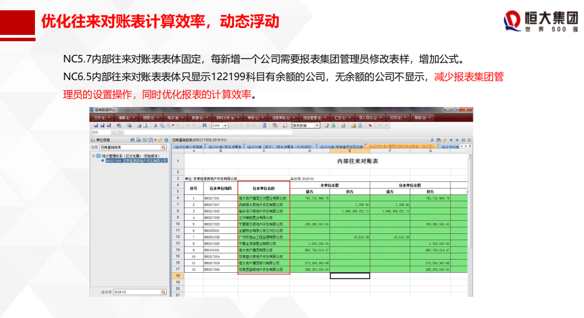Image resolution: width=584 pixels, height=318 pixels.
Task: Click the confirm checkmark in formula bar
Action: point(114,132)
